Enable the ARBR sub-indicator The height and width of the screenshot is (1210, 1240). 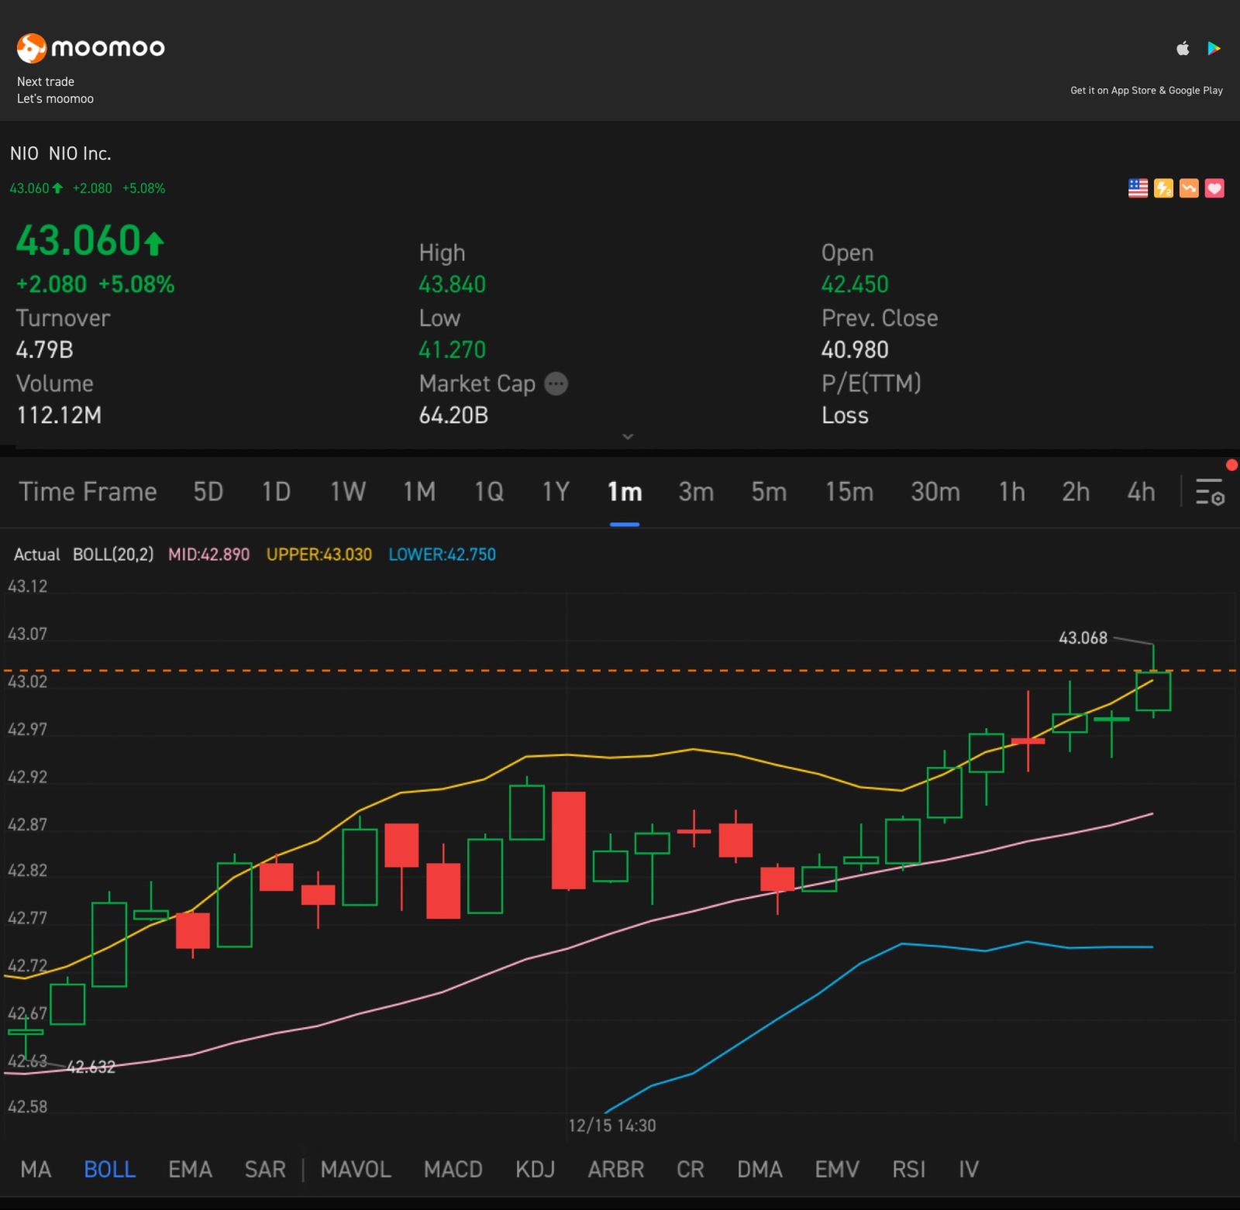(x=616, y=1170)
